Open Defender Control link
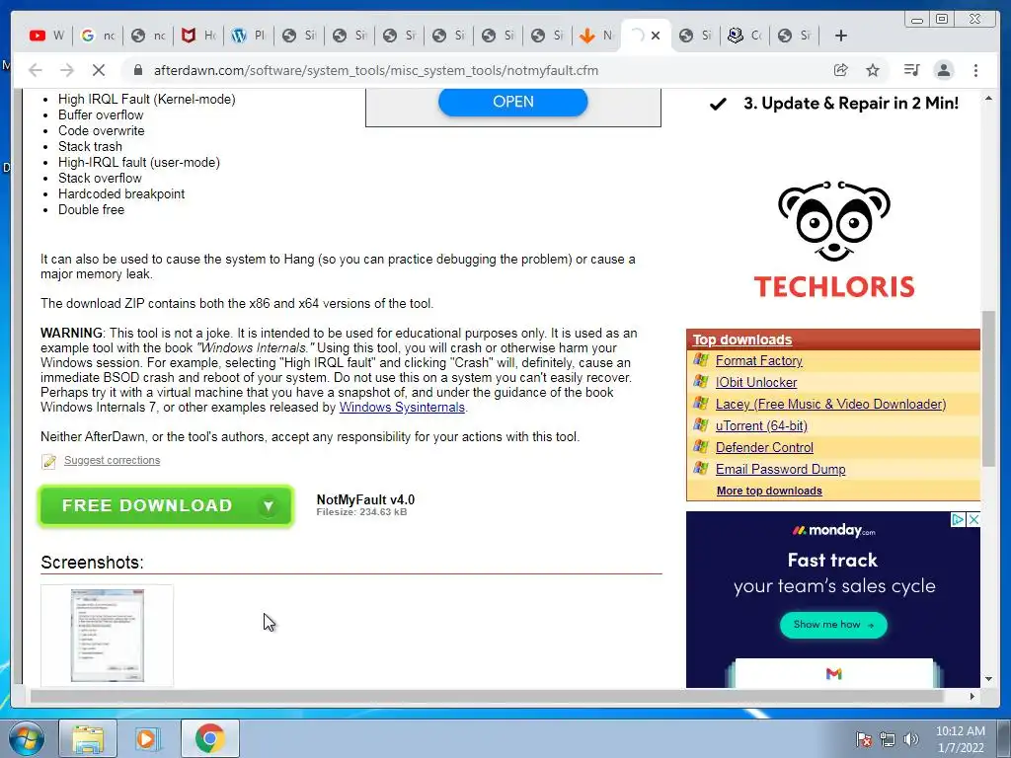1011x758 pixels. pos(764,447)
